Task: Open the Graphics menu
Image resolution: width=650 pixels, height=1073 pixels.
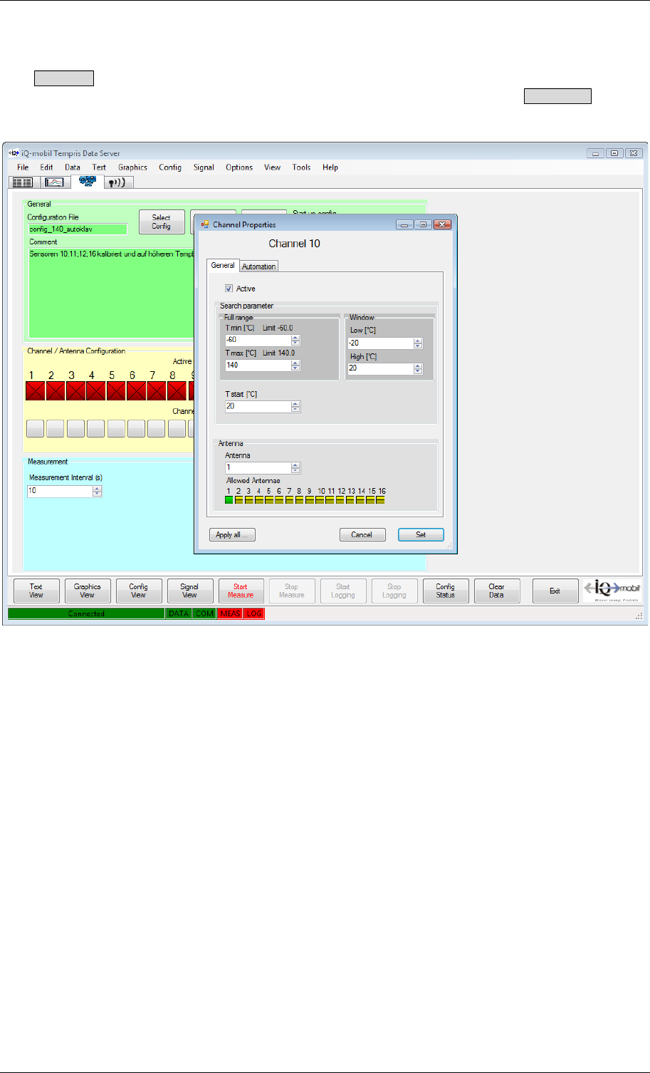Action: (x=132, y=167)
